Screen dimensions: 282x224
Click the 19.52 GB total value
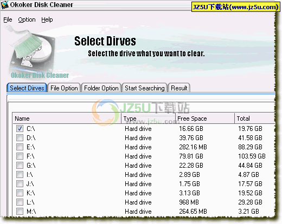click(x=250, y=193)
